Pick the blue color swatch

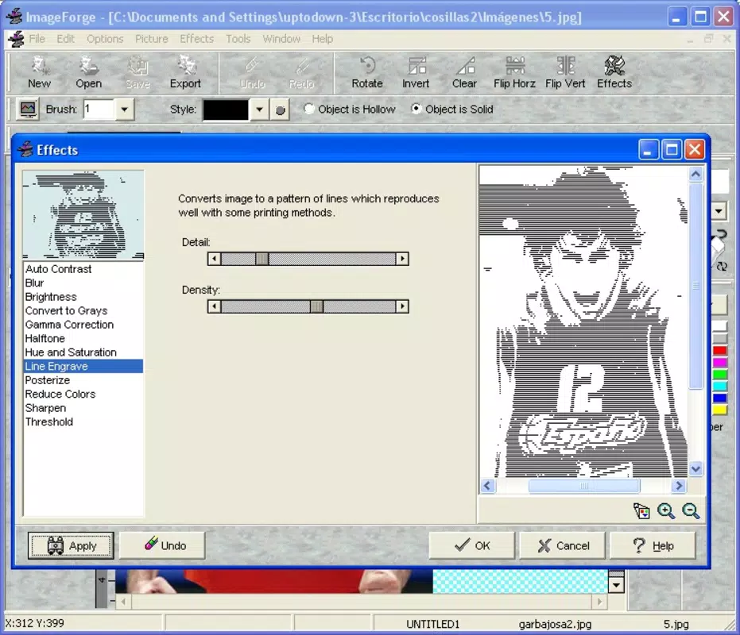pyautogui.click(x=719, y=398)
